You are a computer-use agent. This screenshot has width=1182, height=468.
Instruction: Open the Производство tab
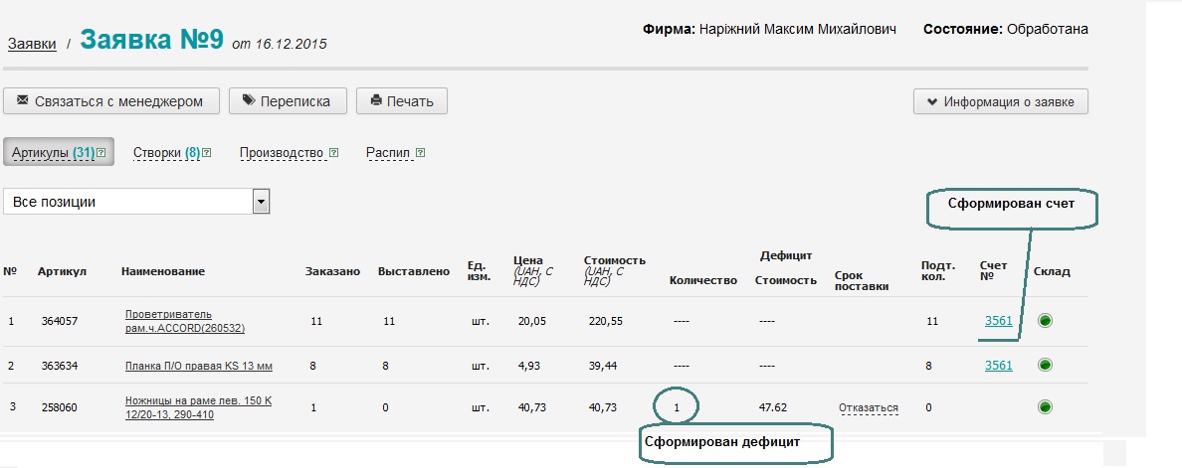point(282,153)
